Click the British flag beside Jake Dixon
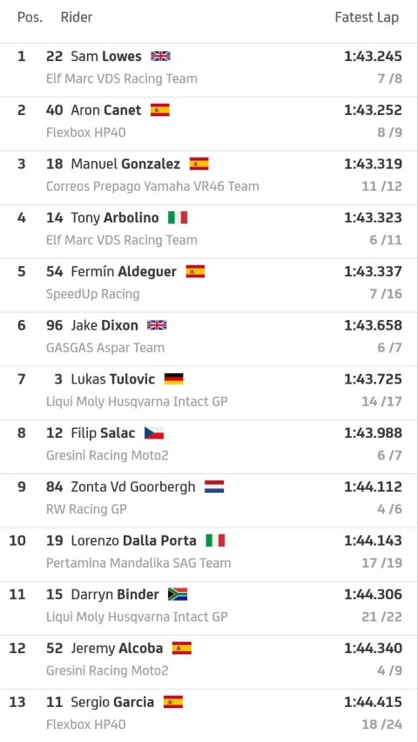 tap(157, 325)
